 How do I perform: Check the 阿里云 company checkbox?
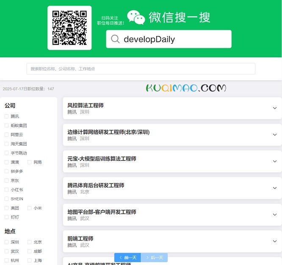point(6,135)
